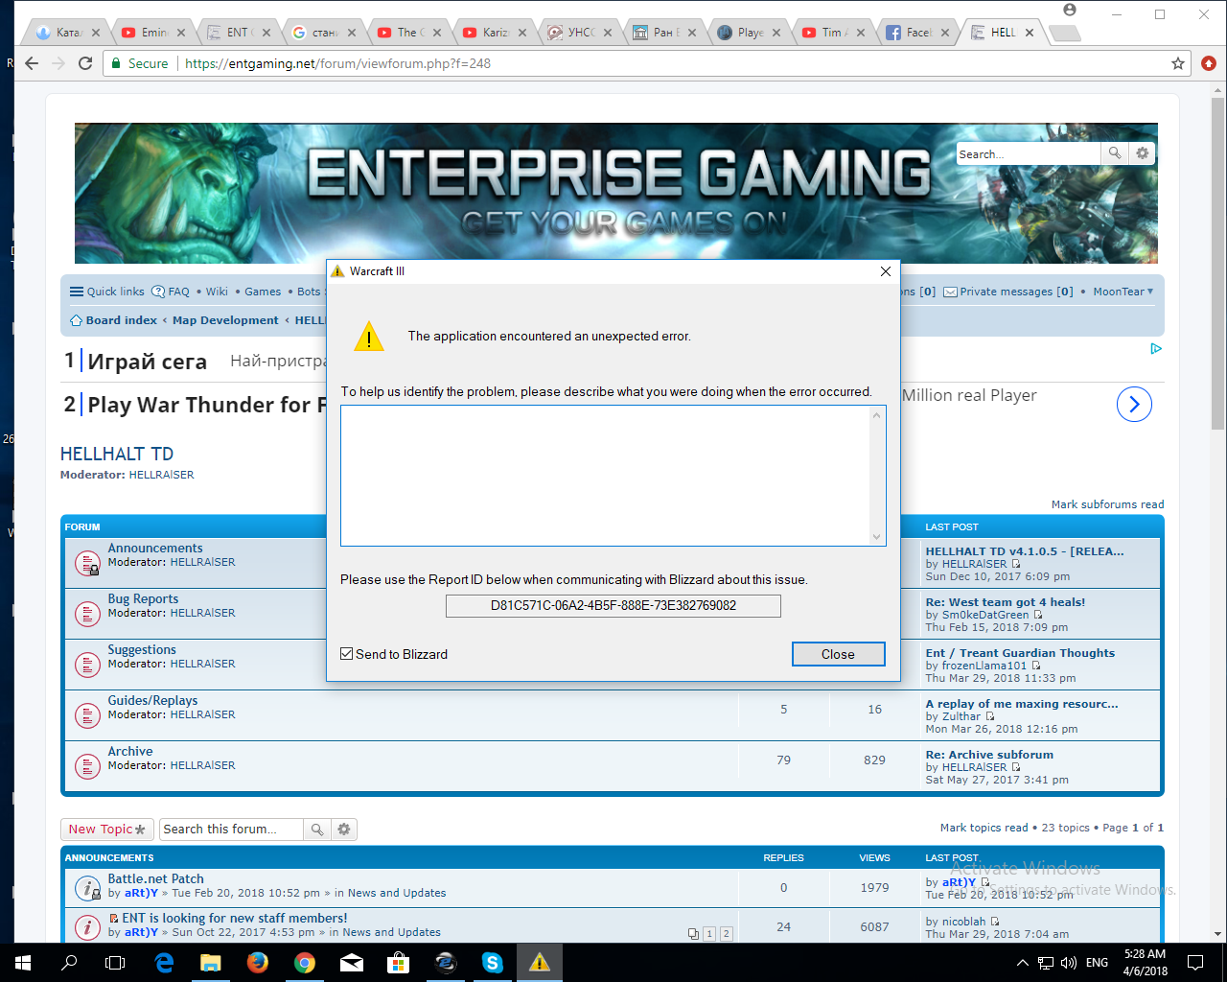Open last post HELLHALT TD v4.1.0.5

[1025, 551]
